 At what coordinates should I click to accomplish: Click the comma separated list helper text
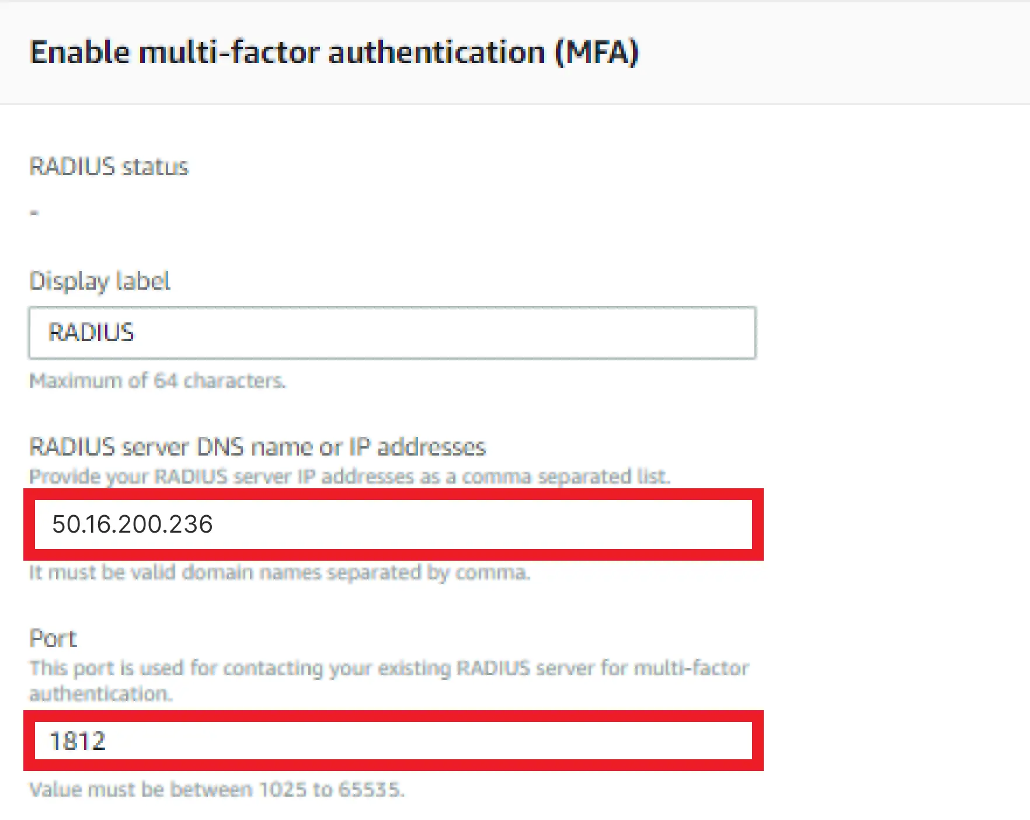pos(350,476)
